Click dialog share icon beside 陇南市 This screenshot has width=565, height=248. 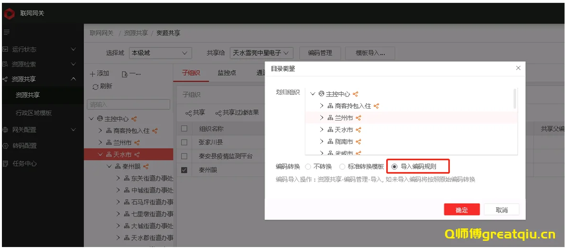(359, 141)
